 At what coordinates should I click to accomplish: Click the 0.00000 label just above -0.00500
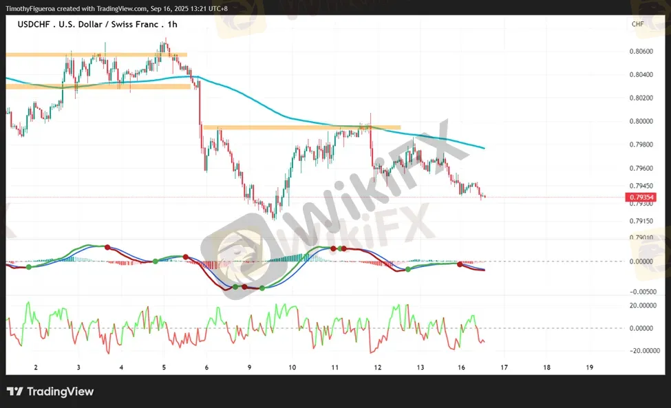pos(641,261)
